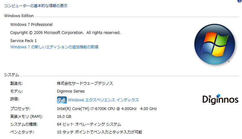Click the Intel Core i7-6700K processor text

tap(107, 109)
